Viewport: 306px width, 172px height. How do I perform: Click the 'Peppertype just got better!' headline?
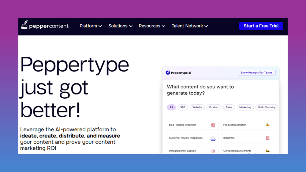coord(74,87)
